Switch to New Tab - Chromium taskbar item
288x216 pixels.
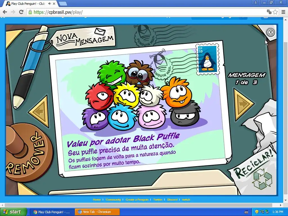97,212
